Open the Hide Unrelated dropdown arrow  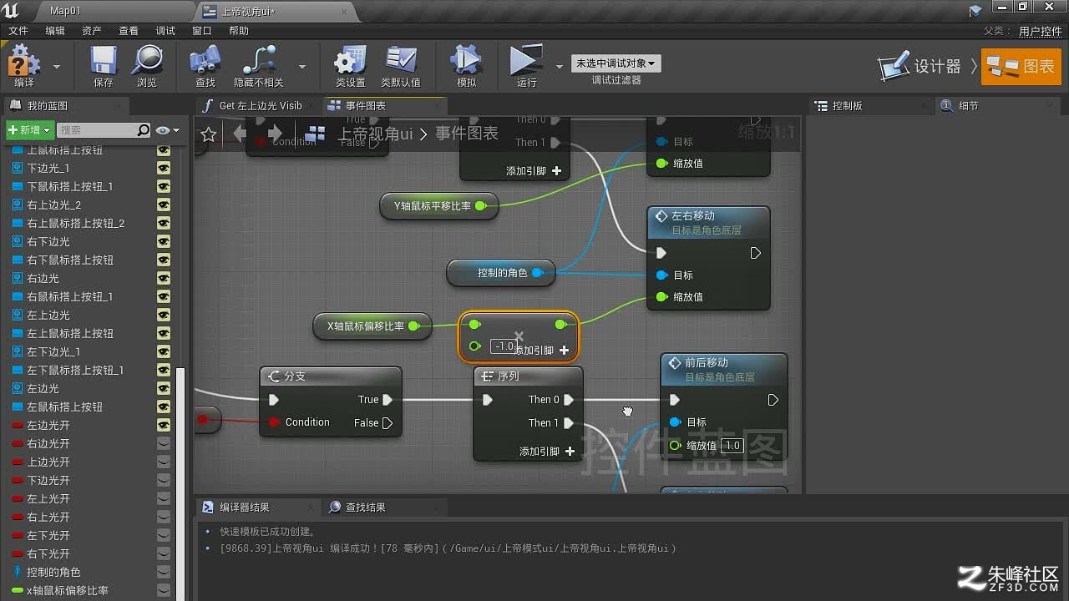[302, 66]
